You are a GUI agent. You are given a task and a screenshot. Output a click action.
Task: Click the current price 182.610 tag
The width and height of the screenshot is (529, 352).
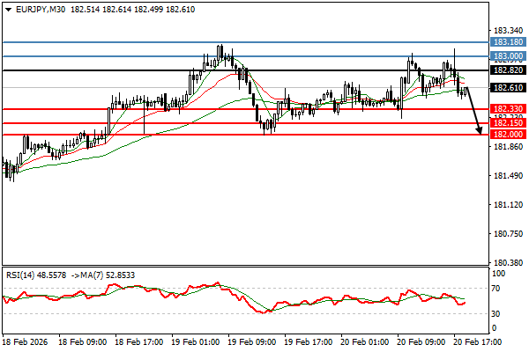click(507, 88)
